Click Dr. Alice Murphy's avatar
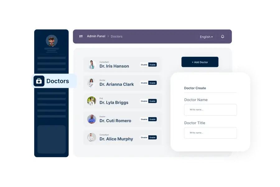The image size is (280, 187). tap(91, 137)
